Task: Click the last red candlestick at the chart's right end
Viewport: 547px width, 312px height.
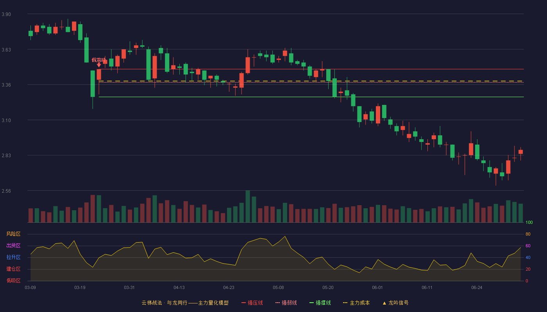Action: pyautogui.click(x=520, y=152)
